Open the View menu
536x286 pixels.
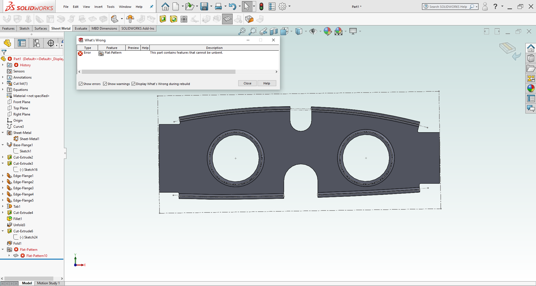86,7
